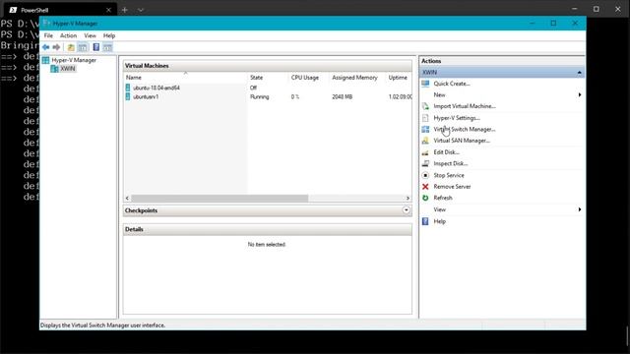Image resolution: width=630 pixels, height=354 pixels.
Task: Click the Import Virtual Machine icon
Action: (x=425, y=106)
